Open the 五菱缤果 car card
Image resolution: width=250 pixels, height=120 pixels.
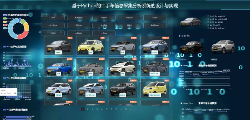pos(58,89)
